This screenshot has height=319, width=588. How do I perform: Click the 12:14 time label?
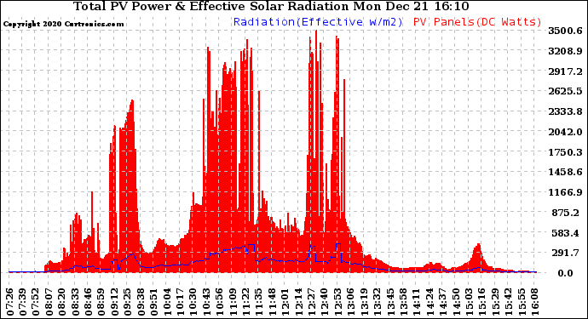pos(298,302)
